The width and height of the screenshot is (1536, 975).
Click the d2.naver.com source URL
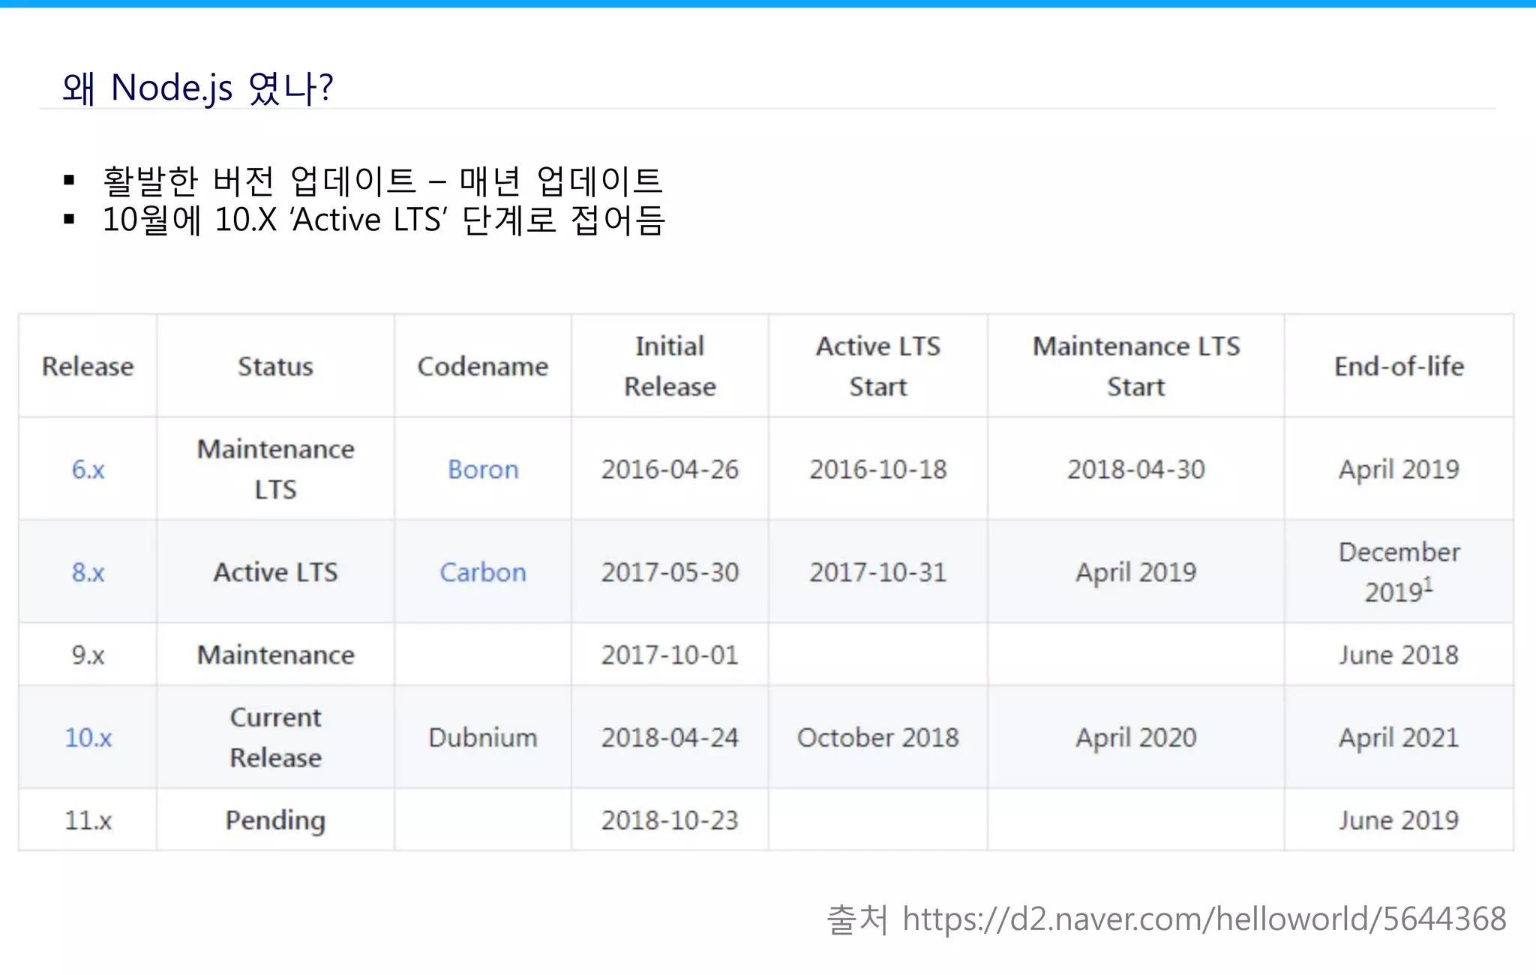coord(1204,919)
